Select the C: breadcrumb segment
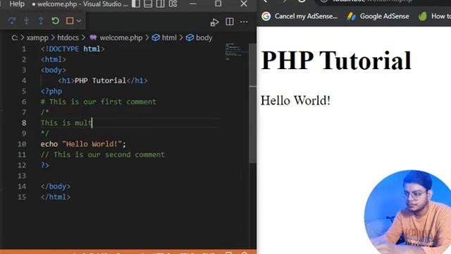This screenshot has height=254, width=451. pos(14,37)
